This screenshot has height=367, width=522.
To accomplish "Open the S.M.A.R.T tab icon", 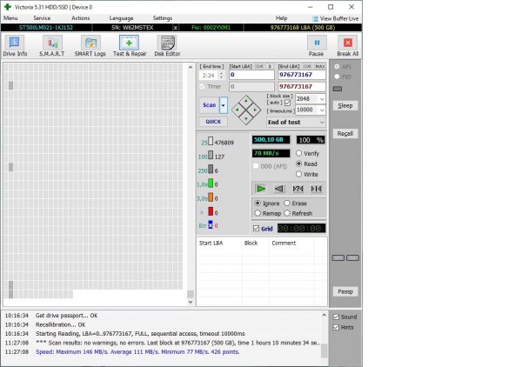I will [x=49, y=46].
